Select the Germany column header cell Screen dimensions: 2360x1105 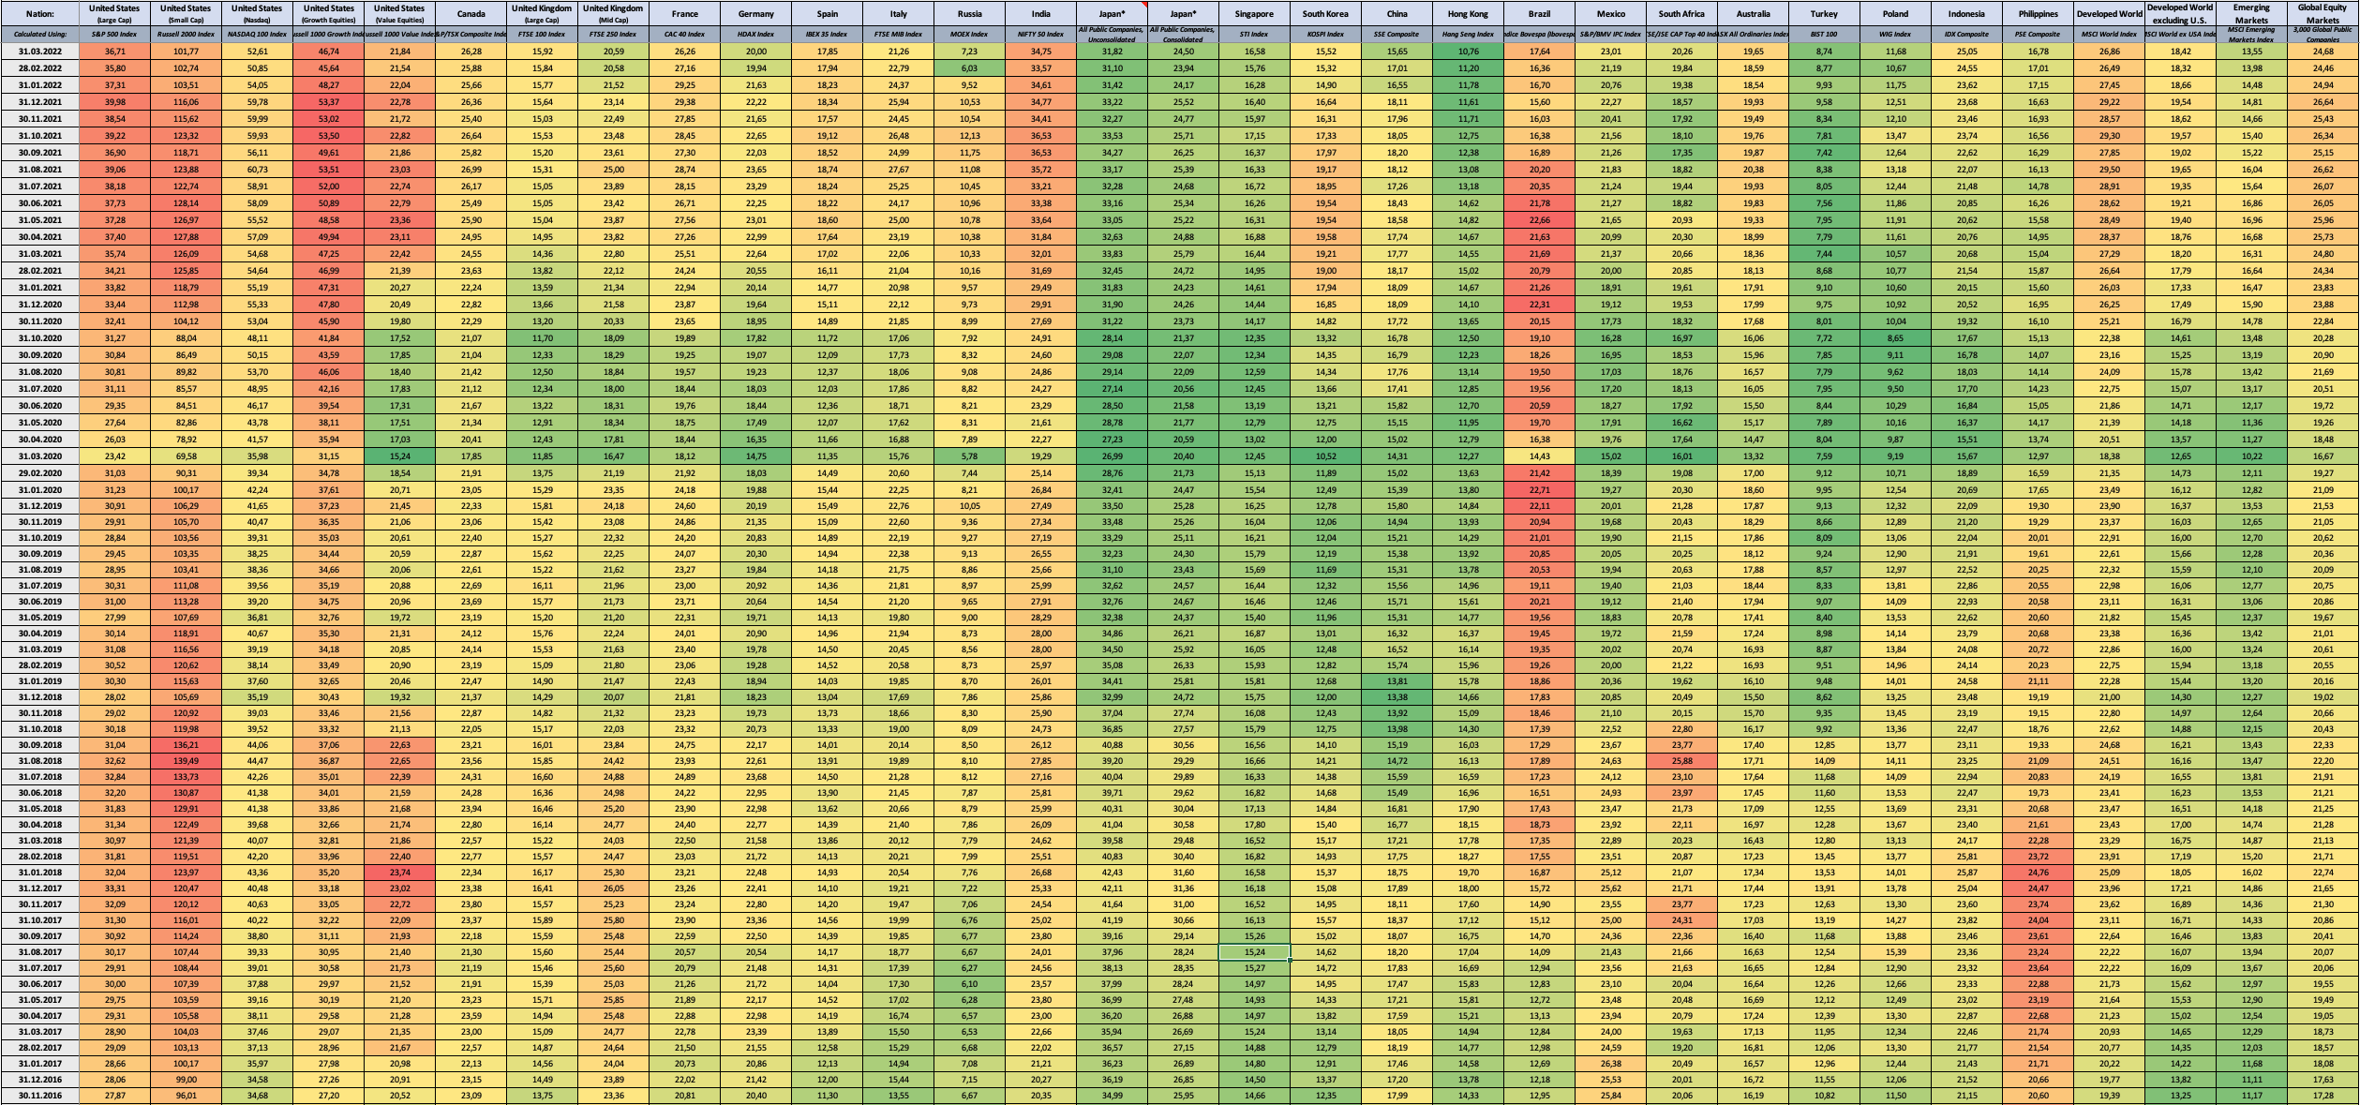tap(755, 14)
